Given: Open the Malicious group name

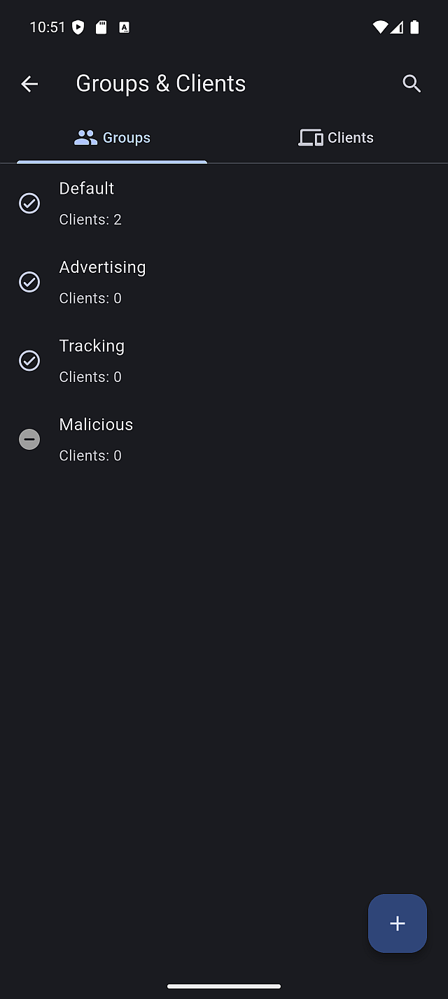Looking at the screenshot, I should click(x=96, y=425).
